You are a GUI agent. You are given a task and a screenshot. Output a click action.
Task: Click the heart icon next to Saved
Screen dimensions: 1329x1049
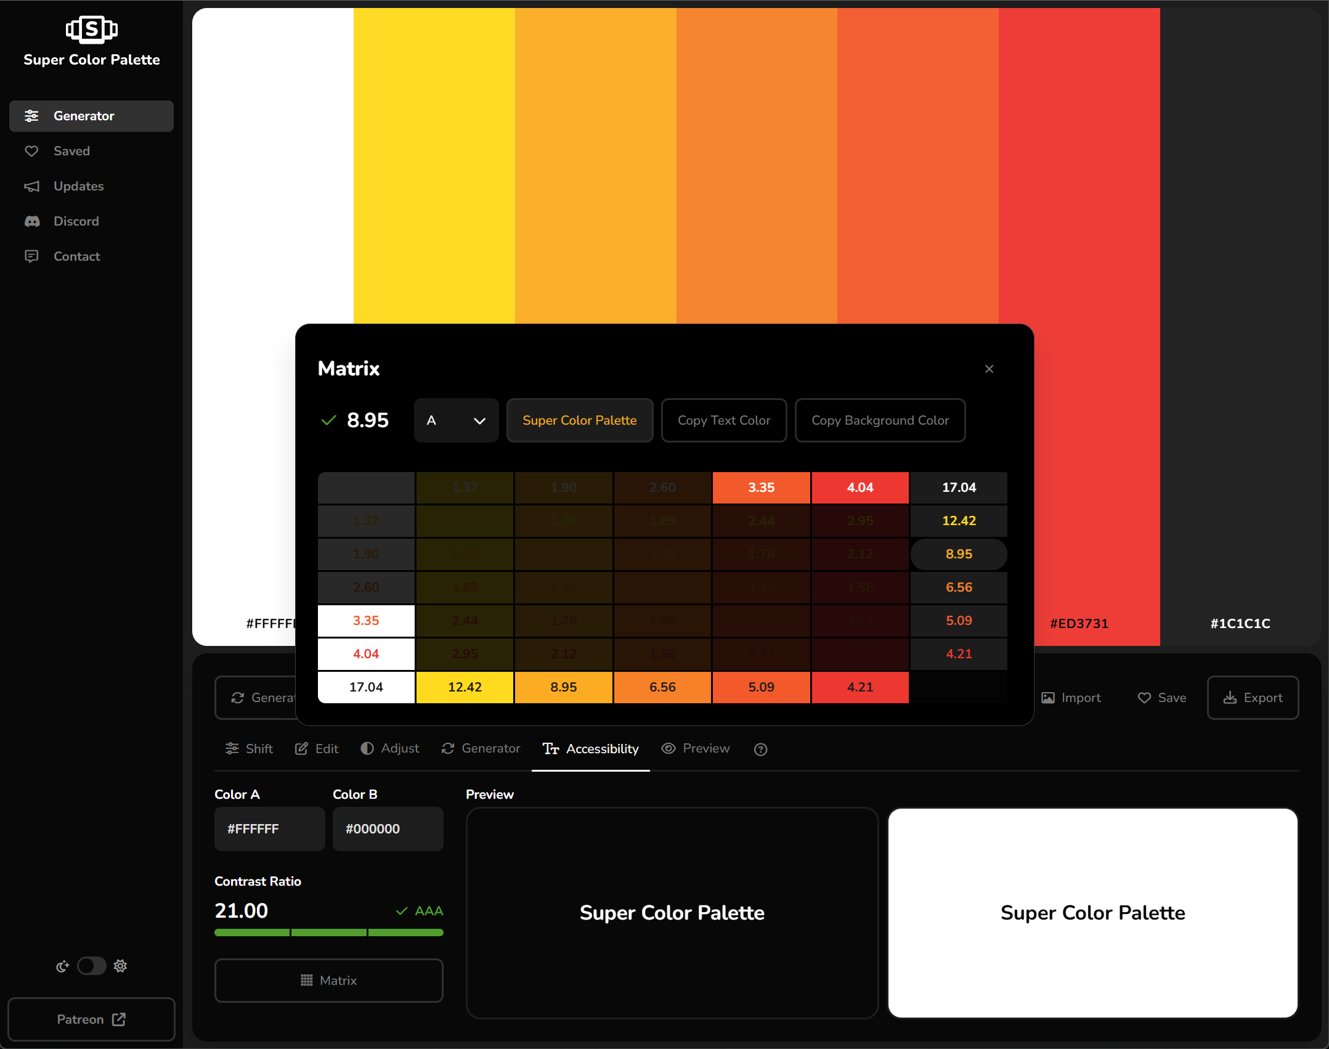[31, 151]
